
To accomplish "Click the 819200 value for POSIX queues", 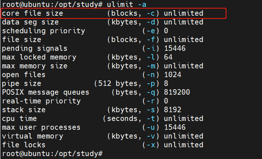I will click(x=177, y=92).
